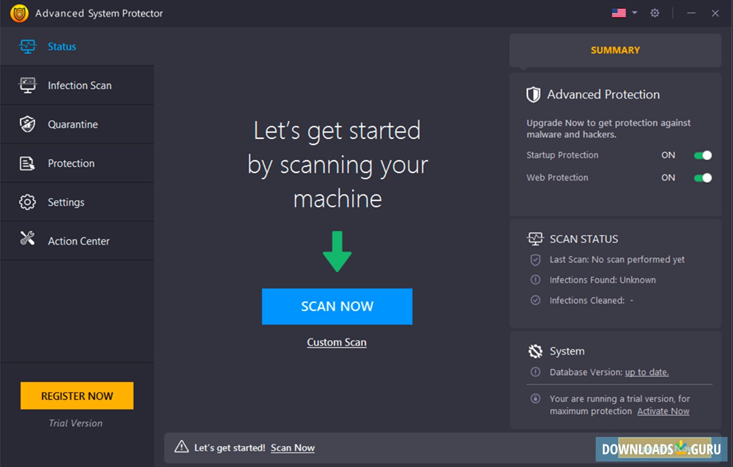The image size is (733, 467).
Task: Go to the Quarantine section
Action: point(77,124)
